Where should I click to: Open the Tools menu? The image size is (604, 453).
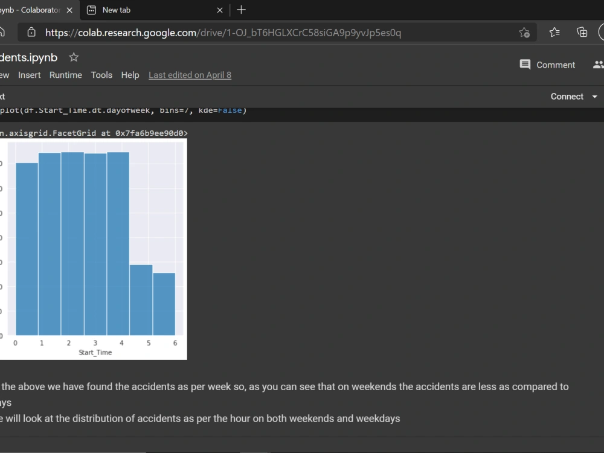point(101,75)
